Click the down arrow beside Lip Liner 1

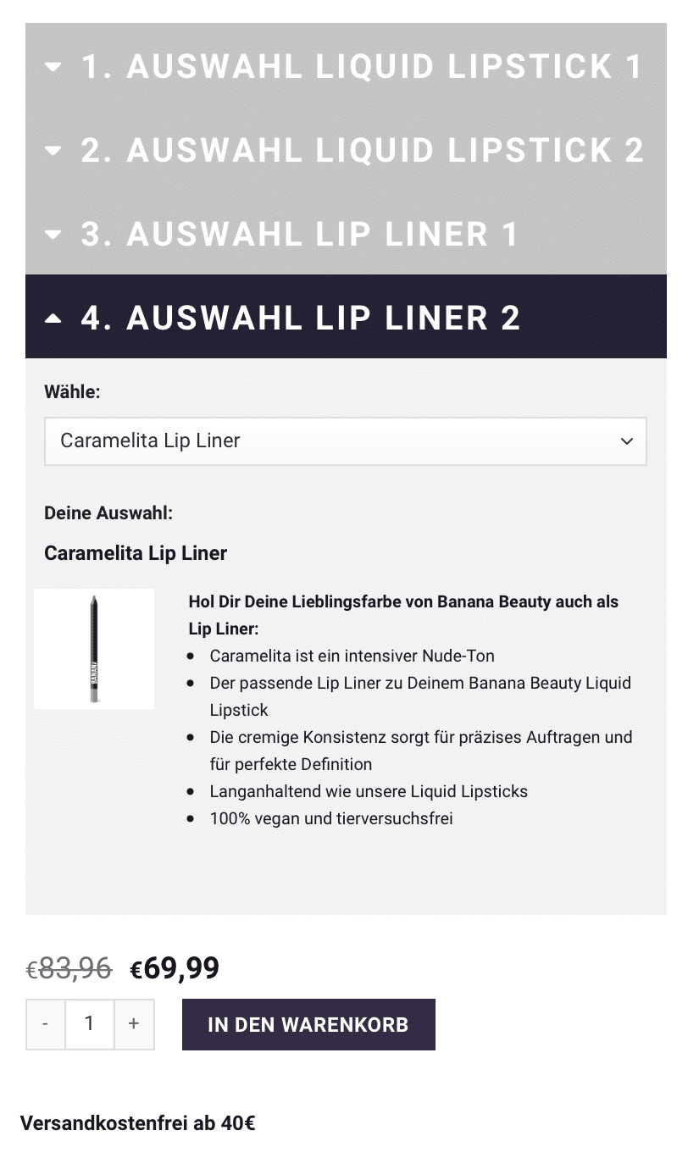[53, 235]
